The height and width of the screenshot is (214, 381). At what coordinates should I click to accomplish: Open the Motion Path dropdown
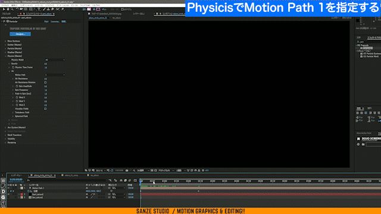[x=55, y=75]
